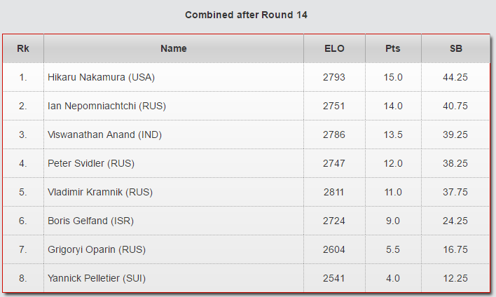Select Boris Gelfand (ISR) name
Screen dimensions: 496x297
point(90,221)
